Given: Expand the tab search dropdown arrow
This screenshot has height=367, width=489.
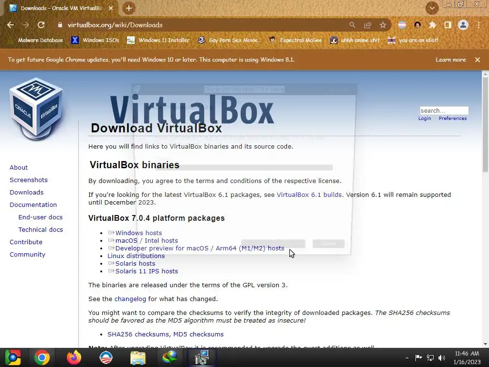Looking at the screenshot, I should pos(432,9).
